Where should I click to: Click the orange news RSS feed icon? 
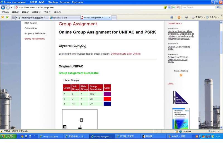[181, 75]
